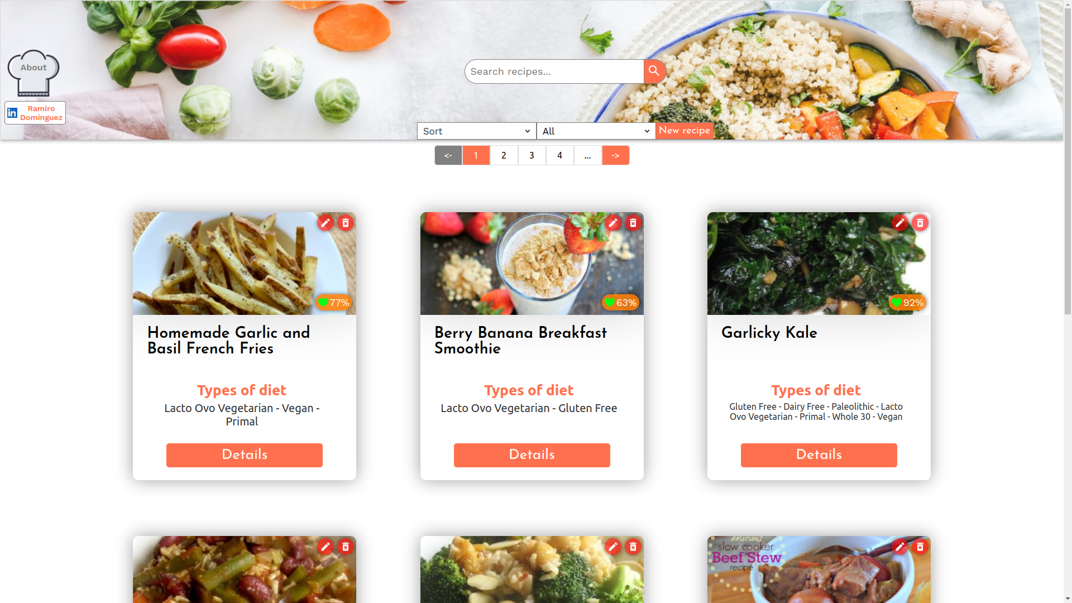Focus the Search recipes input field

click(x=554, y=71)
